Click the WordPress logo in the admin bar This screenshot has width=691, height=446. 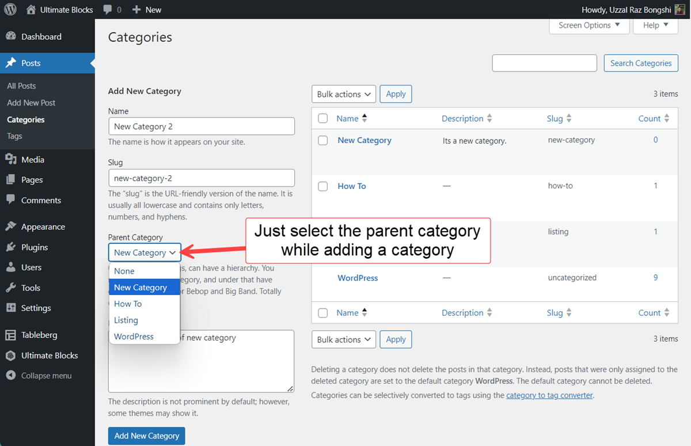tap(10, 9)
